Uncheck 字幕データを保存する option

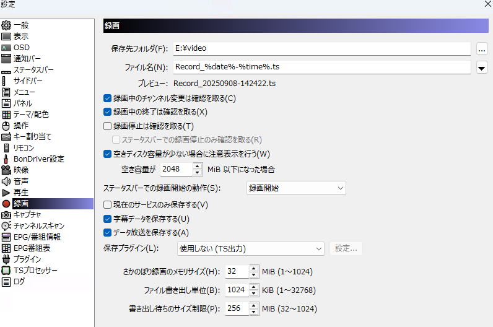tap(108, 219)
